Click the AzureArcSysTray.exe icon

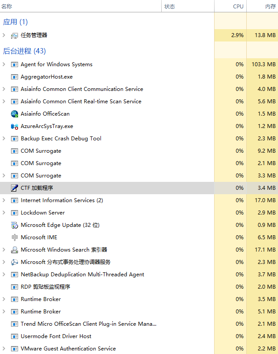15,126
